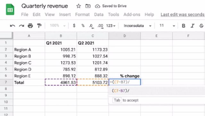Click the Region C cell

(x=29, y=63)
